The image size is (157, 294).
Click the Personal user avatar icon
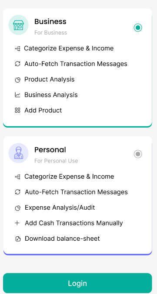click(x=18, y=153)
